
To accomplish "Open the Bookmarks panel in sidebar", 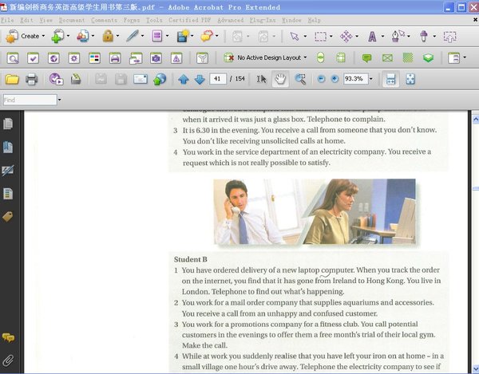I will (9, 147).
